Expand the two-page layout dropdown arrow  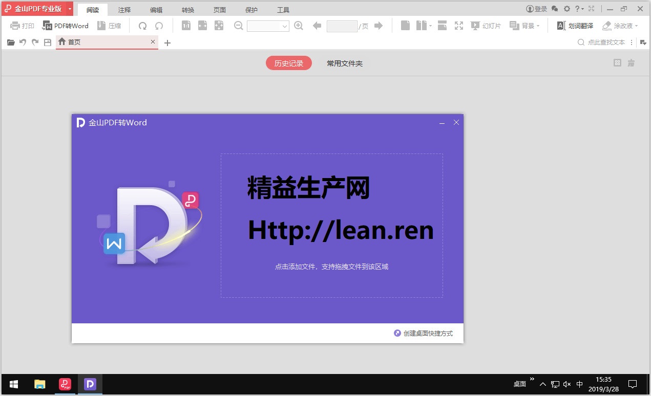[x=430, y=26]
